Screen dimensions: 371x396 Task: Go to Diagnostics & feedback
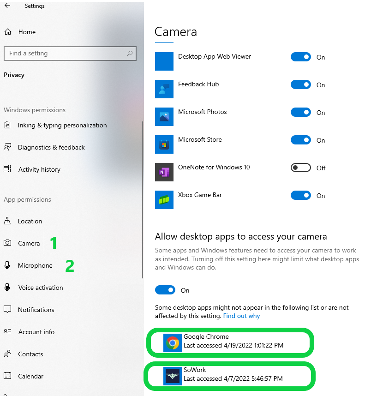pos(51,147)
